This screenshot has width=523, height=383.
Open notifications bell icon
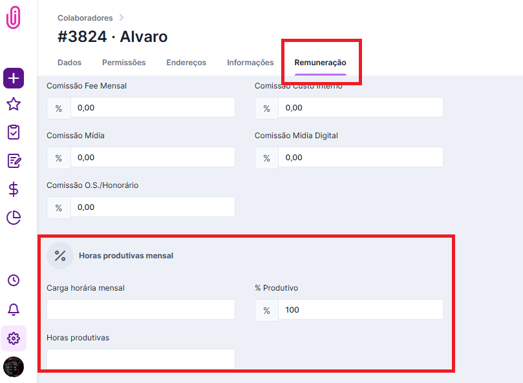[x=14, y=309]
